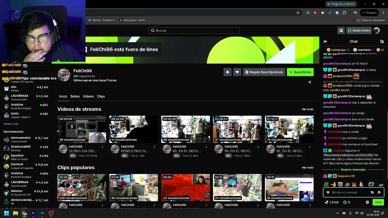Play the clip with 228 visualizaciones
Screen dimensions: 388x218
[x=82, y=188]
